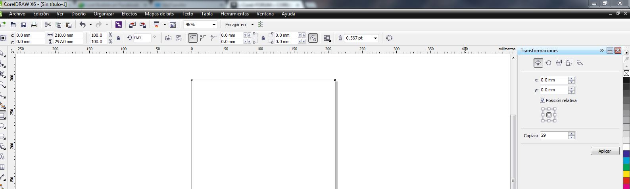
Task: Click the Aplicar button
Action: (x=605, y=151)
